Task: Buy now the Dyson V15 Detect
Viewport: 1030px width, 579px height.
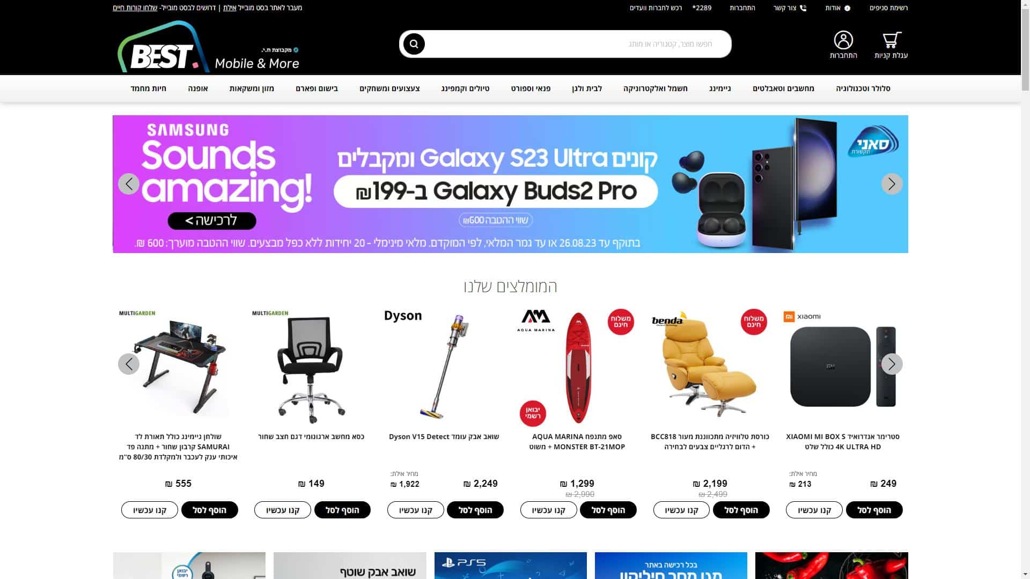Action: 416,510
